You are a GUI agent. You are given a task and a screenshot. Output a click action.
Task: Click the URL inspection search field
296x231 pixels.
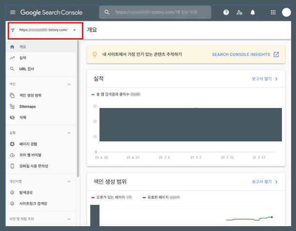[x=155, y=12]
